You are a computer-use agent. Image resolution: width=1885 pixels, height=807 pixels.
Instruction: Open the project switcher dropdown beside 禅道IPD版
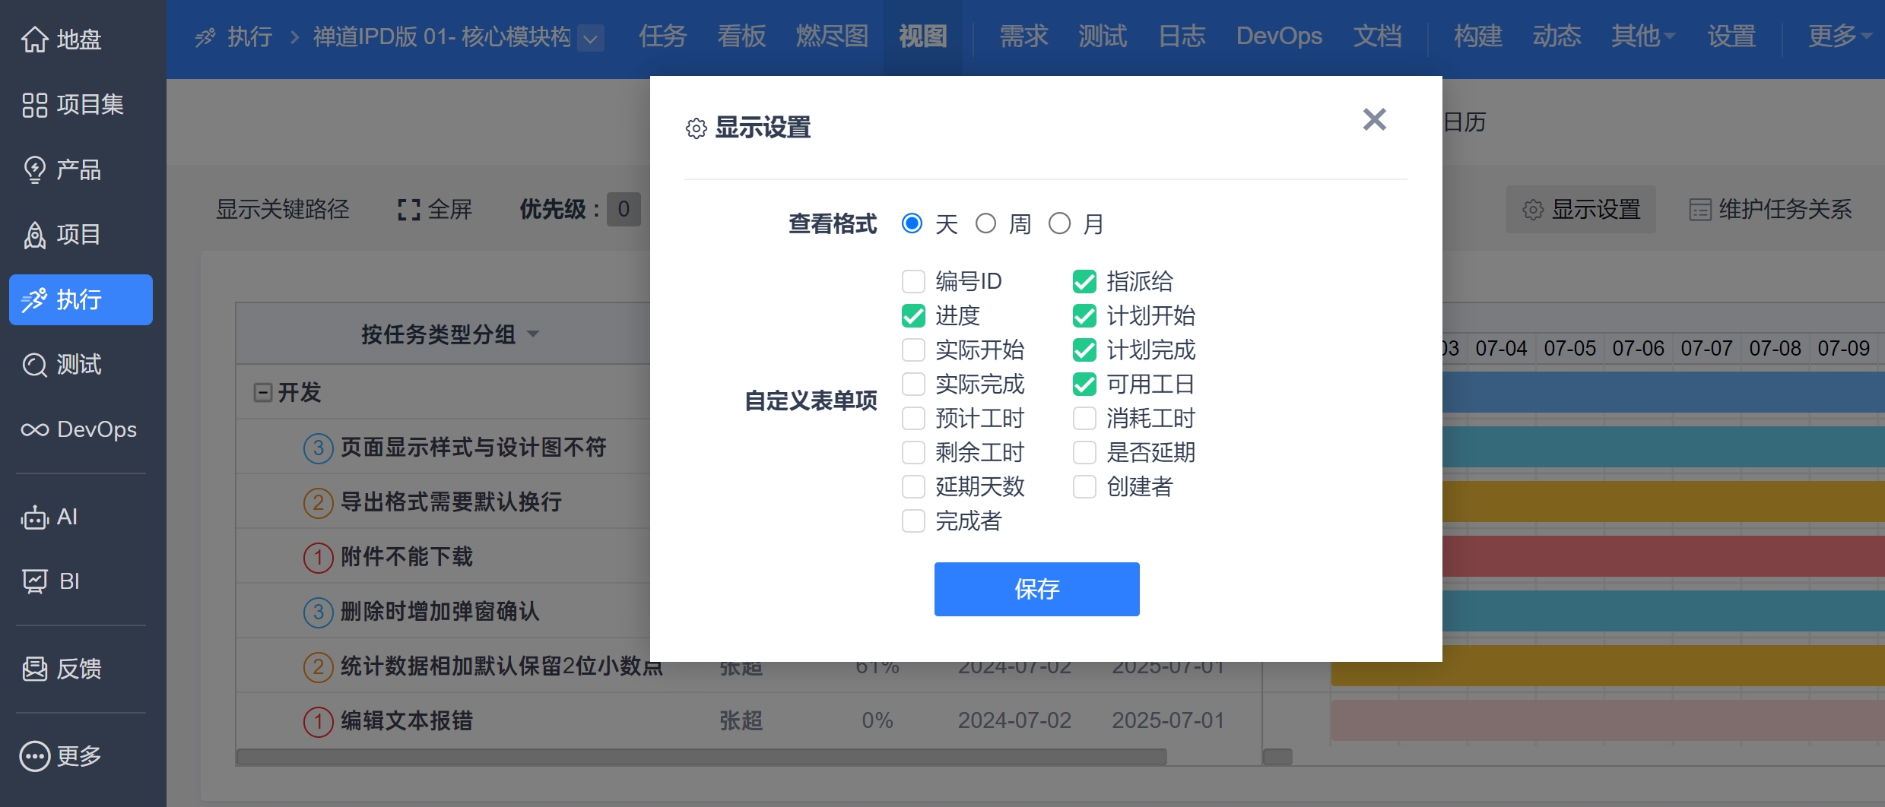[x=590, y=37]
